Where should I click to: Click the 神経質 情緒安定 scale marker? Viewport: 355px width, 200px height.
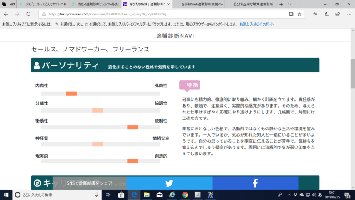point(98,144)
